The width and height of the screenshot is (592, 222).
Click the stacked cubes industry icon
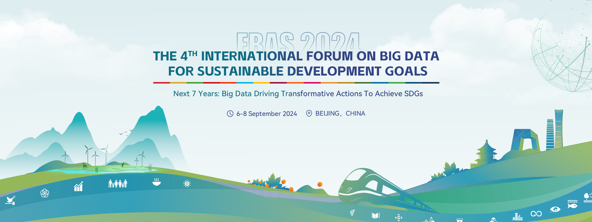(x=493, y=220)
